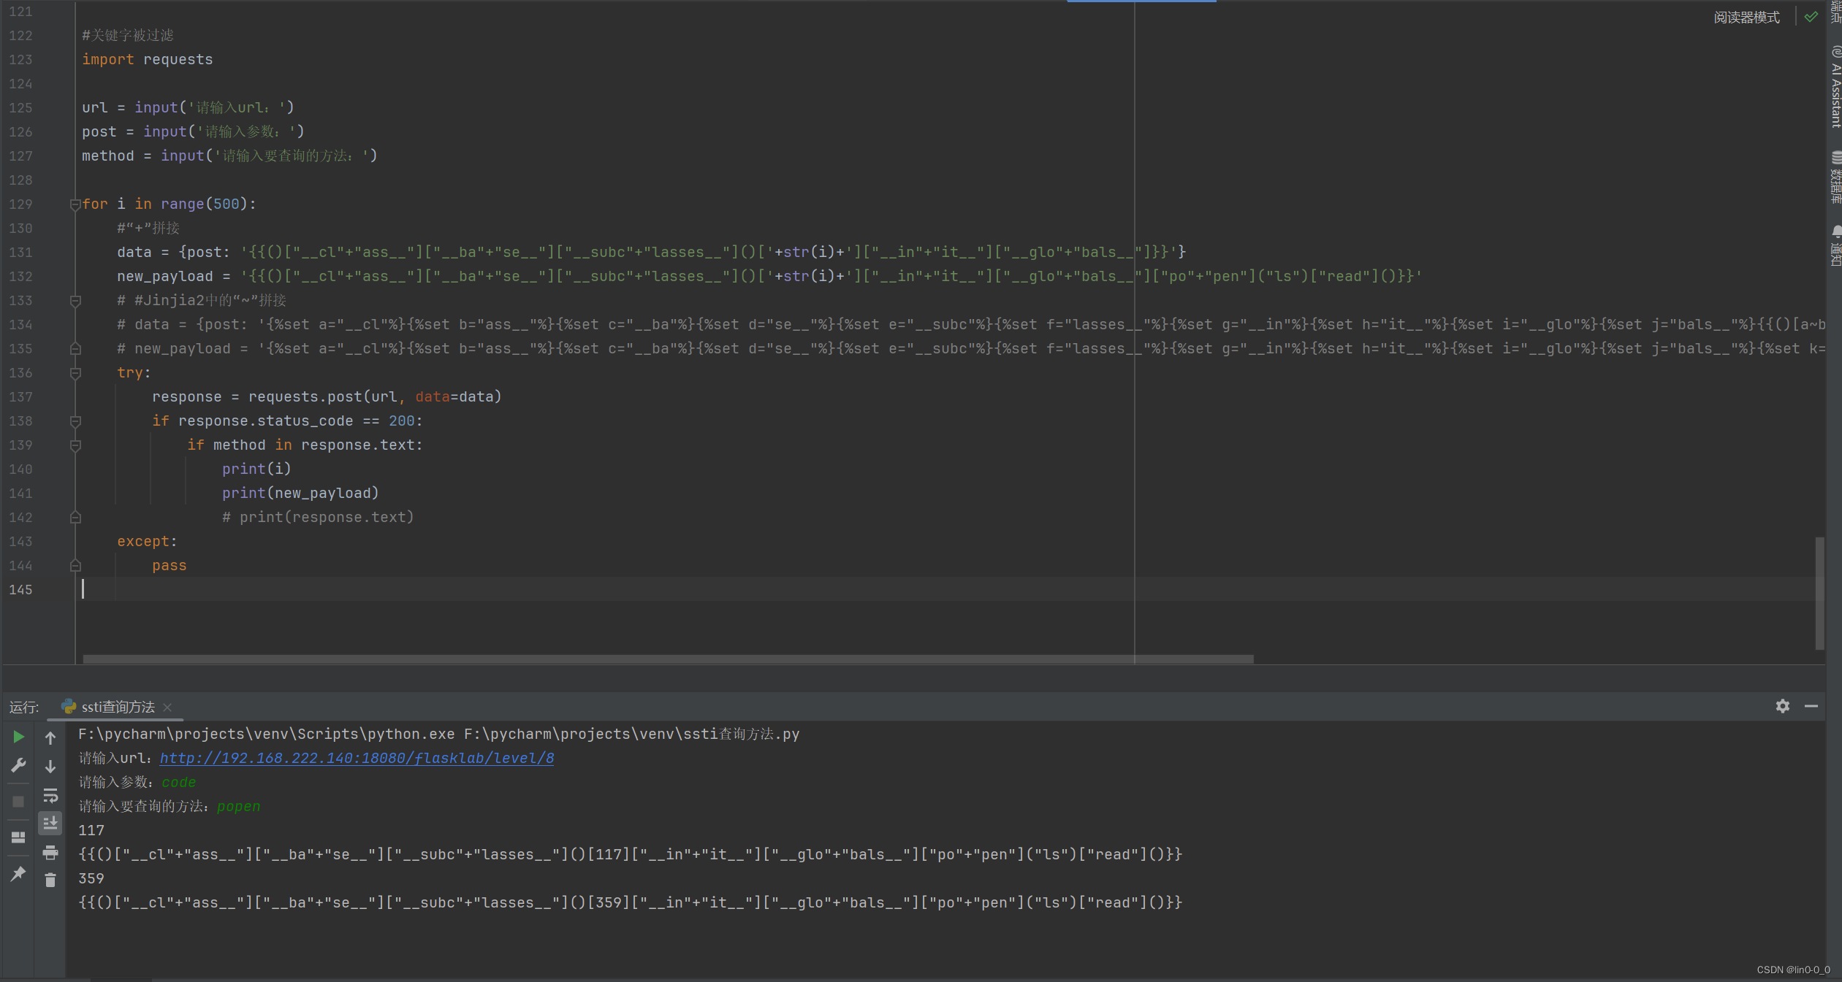Collapse the if status_code block
Image resolution: width=1842 pixels, height=982 pixels.
75,421
